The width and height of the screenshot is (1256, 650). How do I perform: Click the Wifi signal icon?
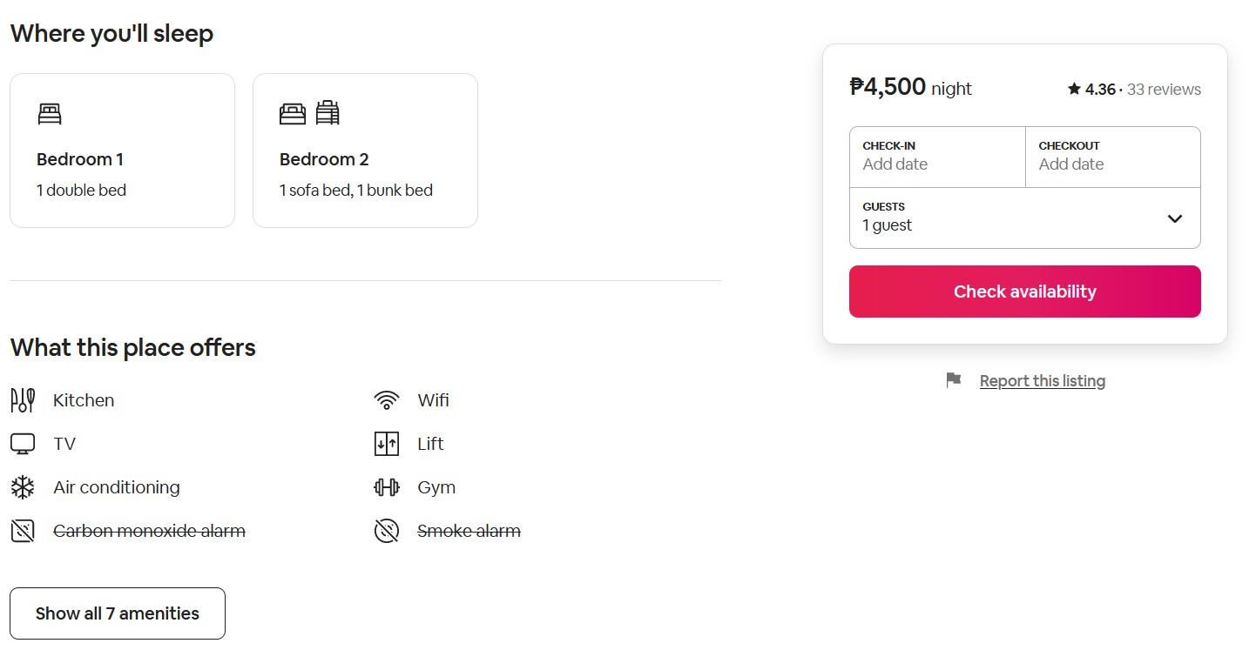click(x=387, y=400)
